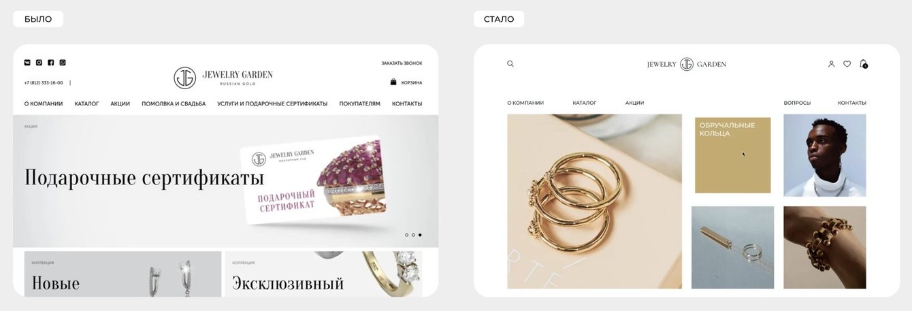
Task: Click the Вопросы link in new header
Action: pos(797,103)
